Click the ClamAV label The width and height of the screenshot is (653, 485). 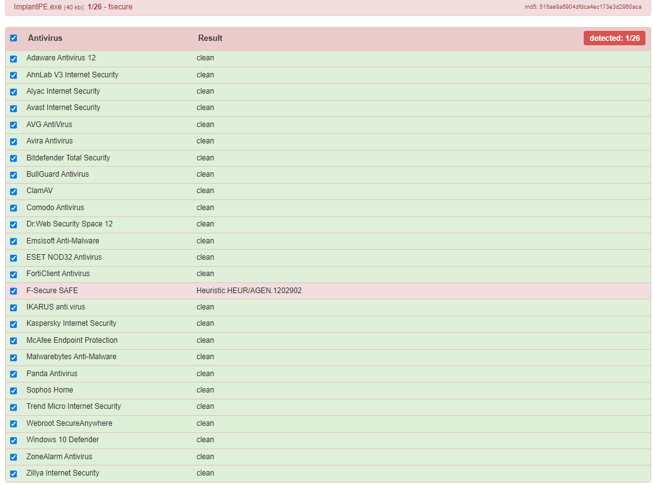pos(40,191)
